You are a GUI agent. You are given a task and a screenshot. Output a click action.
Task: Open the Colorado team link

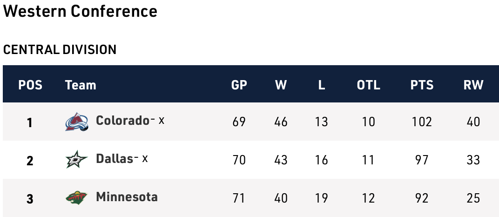click(x=122, y=121)
